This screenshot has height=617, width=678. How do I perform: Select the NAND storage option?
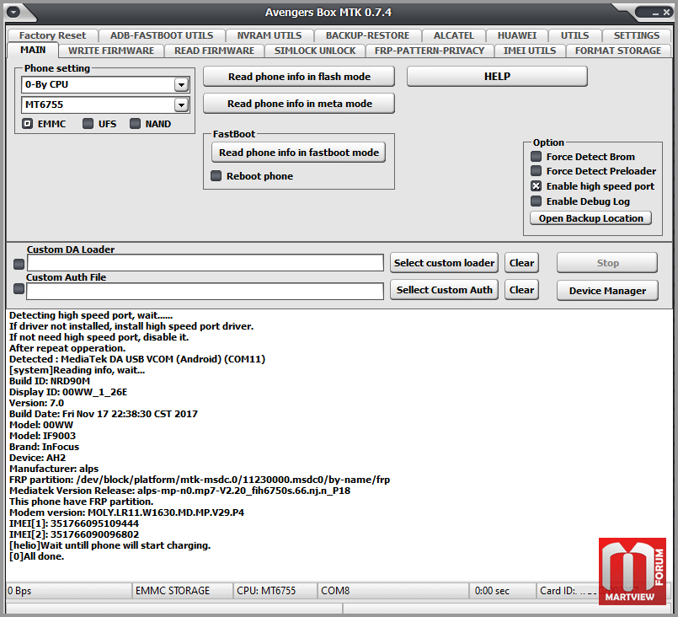136,124
